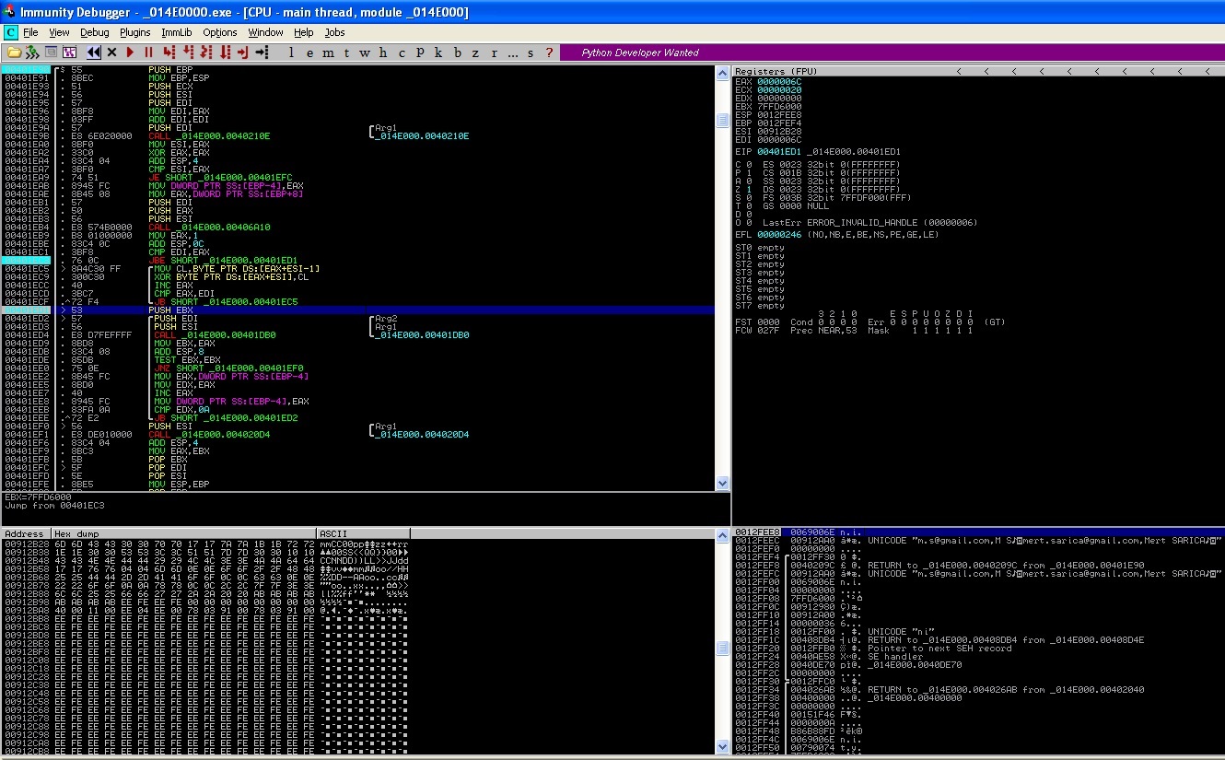
Task: Select the 'CALL _014E000.004020D4' instruction
Action: (x=209, y=435)
